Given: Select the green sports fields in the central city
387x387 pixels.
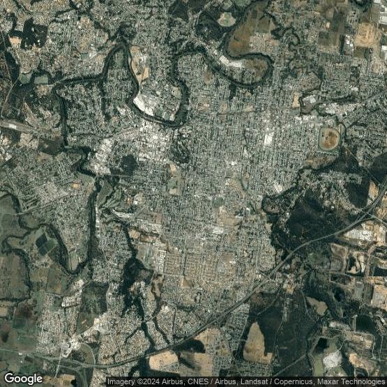Looking at the screenshot, I should coord(176,185).
